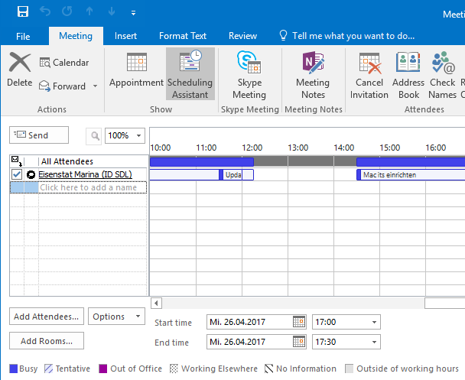The width and height of the screenshot is (465, 380).
Task: Open the Address Book
Action: click(x=408, y=75)
